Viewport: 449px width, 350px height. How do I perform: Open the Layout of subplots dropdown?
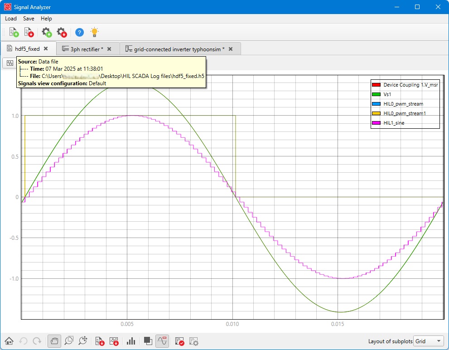(429, 341)
